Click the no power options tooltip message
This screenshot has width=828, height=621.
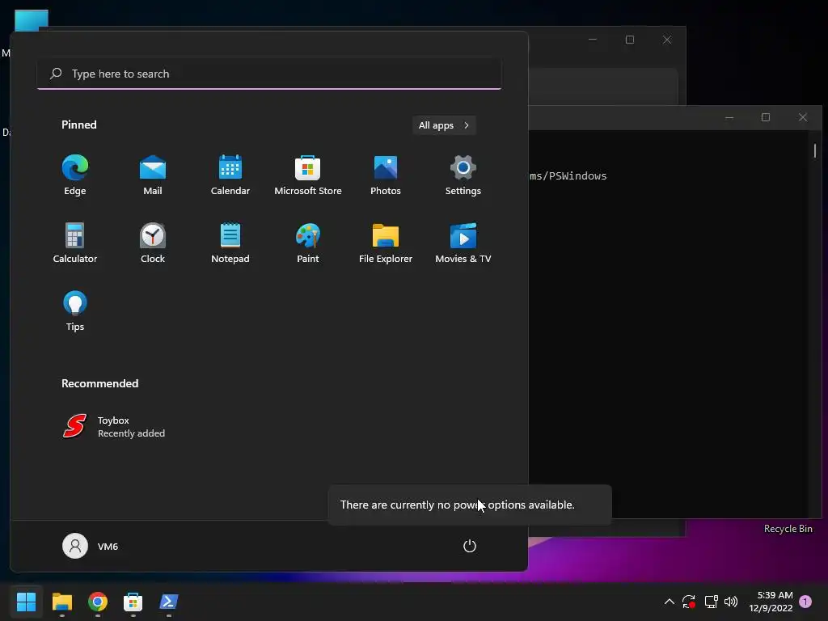470,505
